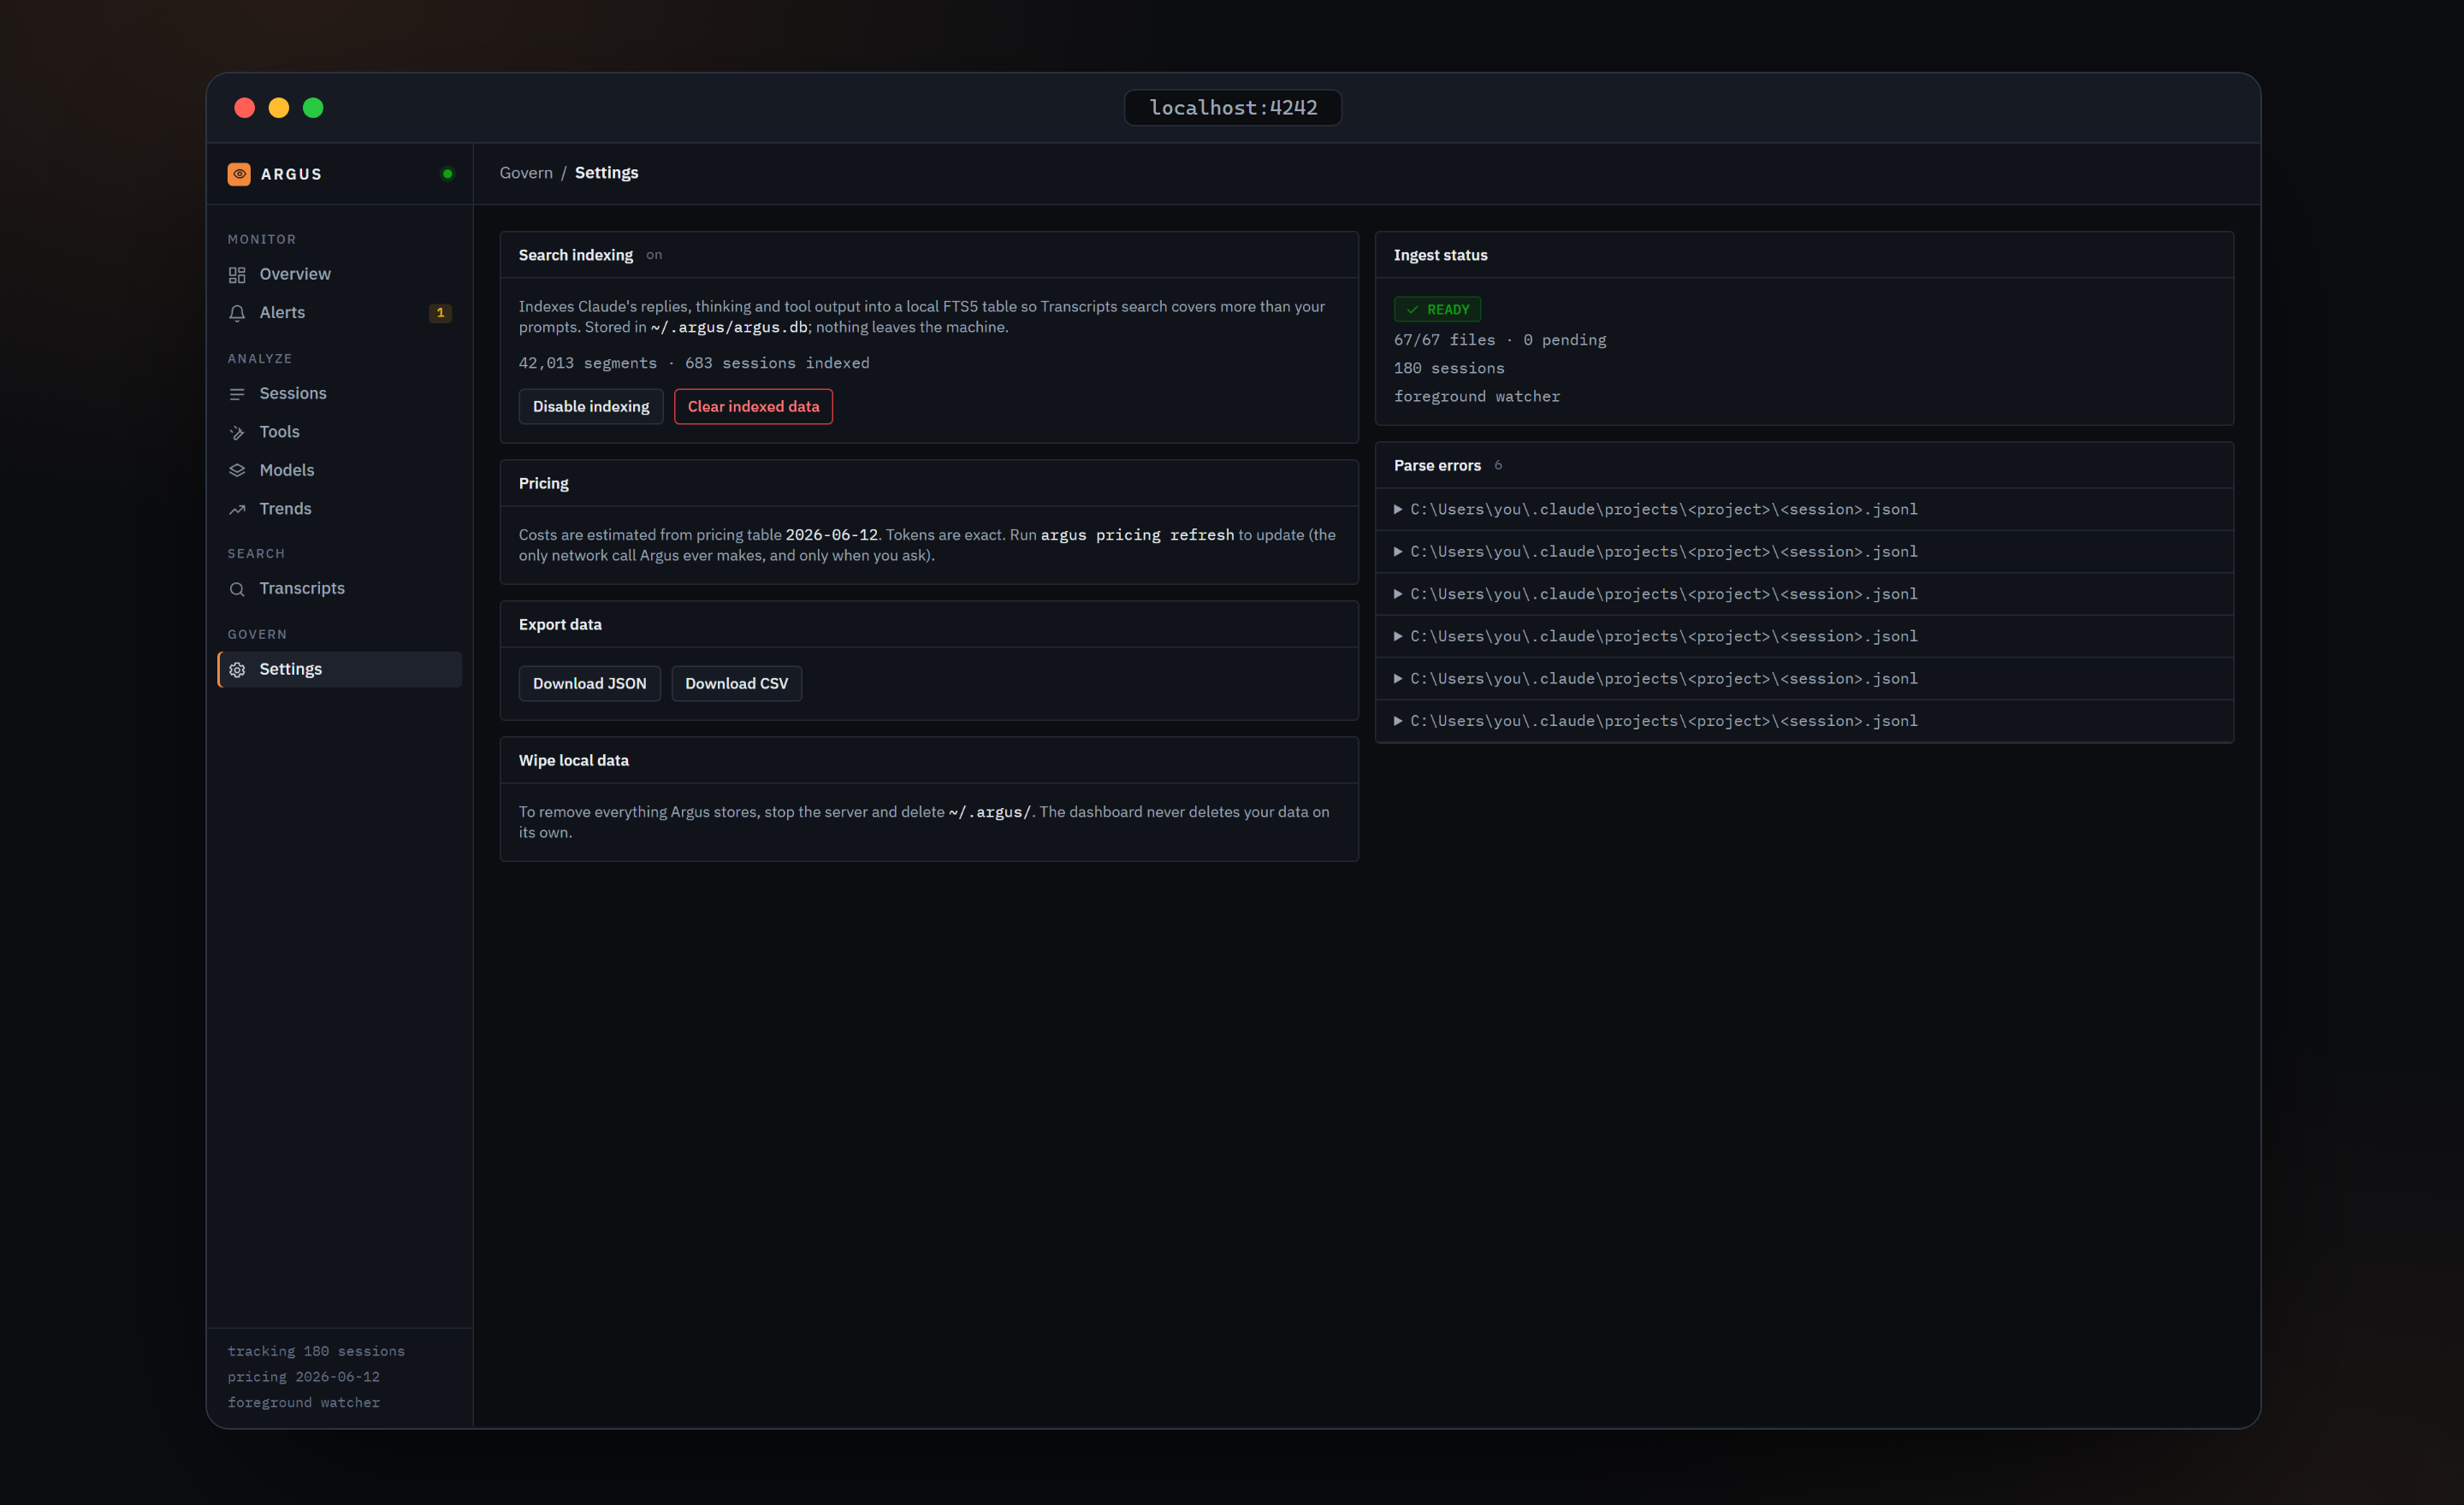Click the Overview grid icon in the sidebar
Viewport: 2464px width, 1505px height.
tap(237, 274)
